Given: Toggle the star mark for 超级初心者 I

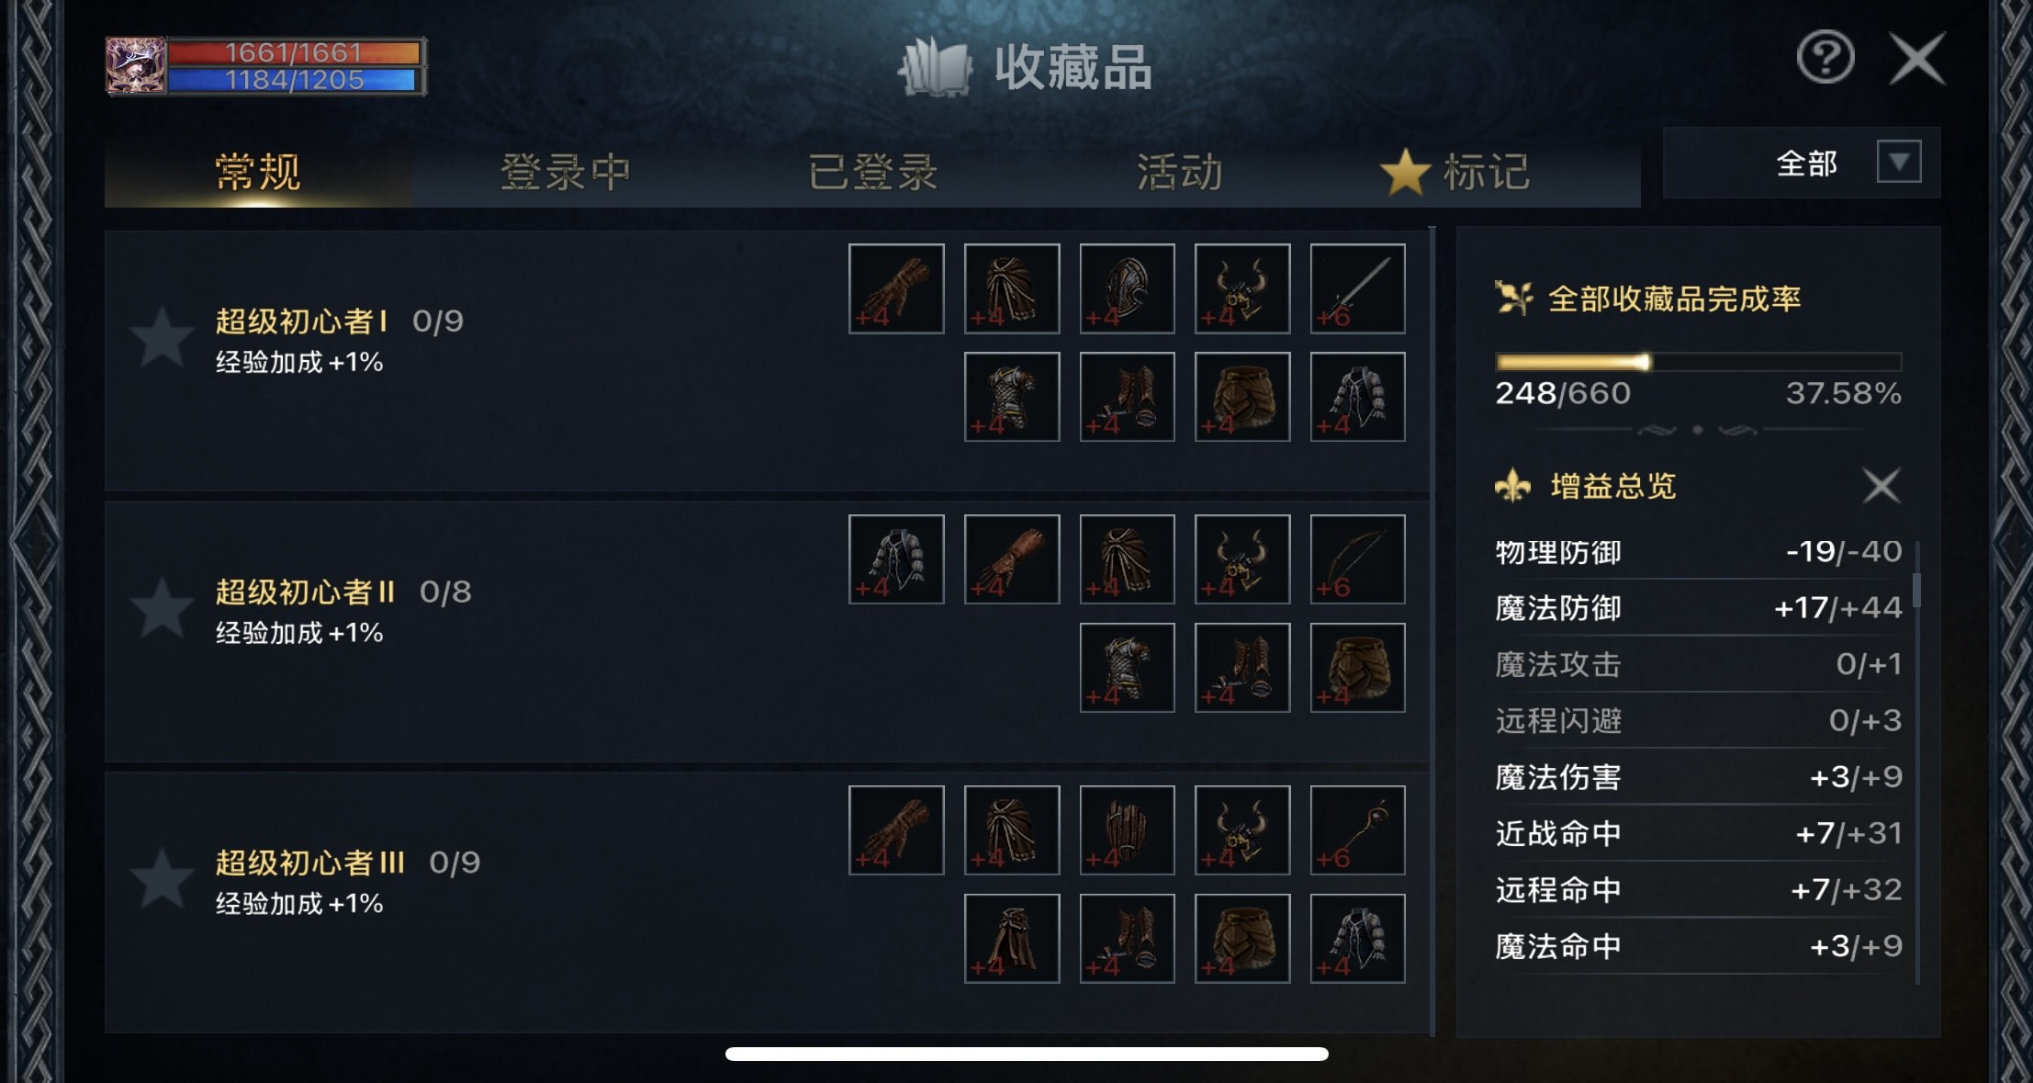Looking at the screenshot, I should tap(162, 338).
